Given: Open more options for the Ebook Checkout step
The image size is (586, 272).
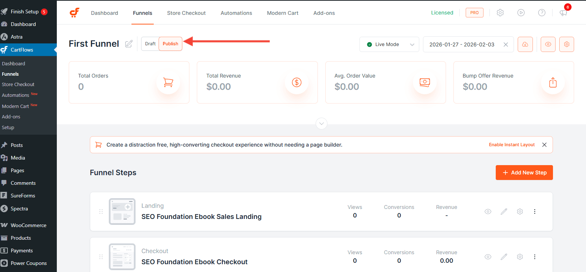Looking at the screenshot, I should click(535, 257).
